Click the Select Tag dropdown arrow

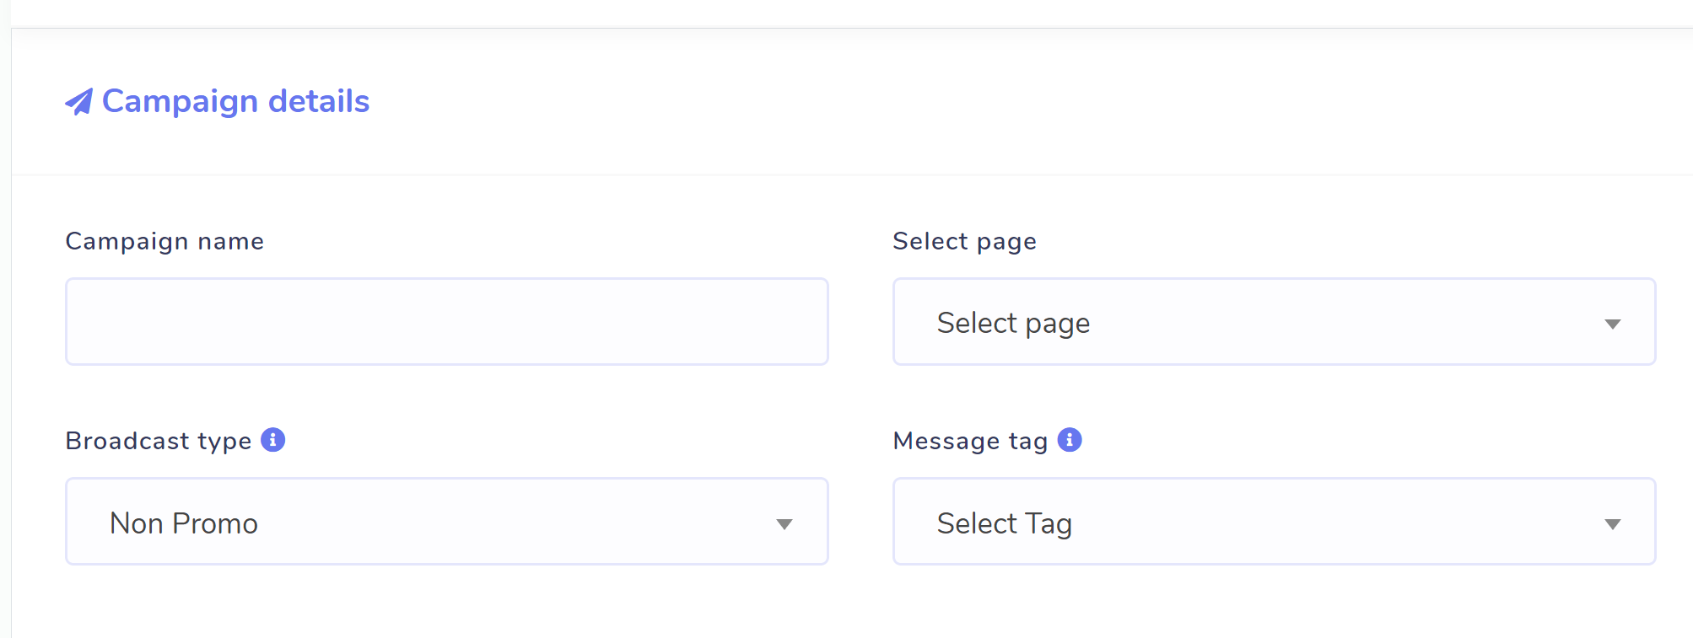point(1612,524)
